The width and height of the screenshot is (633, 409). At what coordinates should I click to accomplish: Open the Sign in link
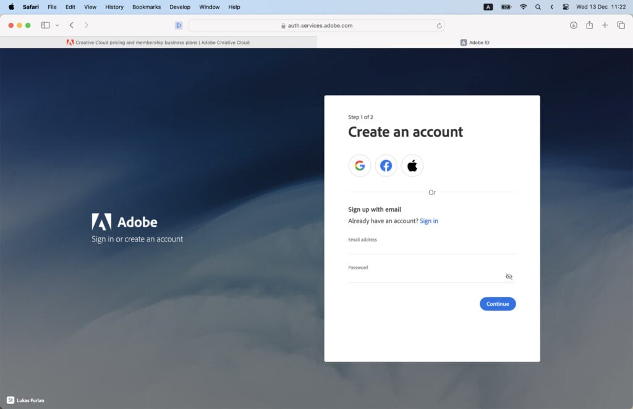tap(429, 221)
